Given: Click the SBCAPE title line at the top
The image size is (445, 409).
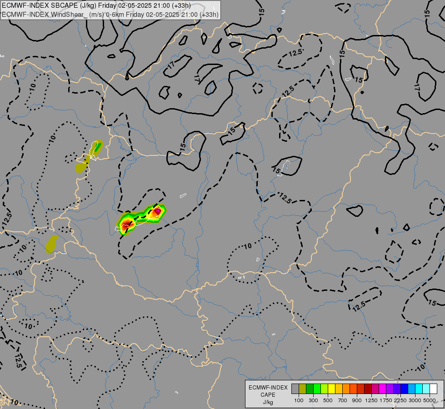Looking at the screenshot, I should (96, 5).
